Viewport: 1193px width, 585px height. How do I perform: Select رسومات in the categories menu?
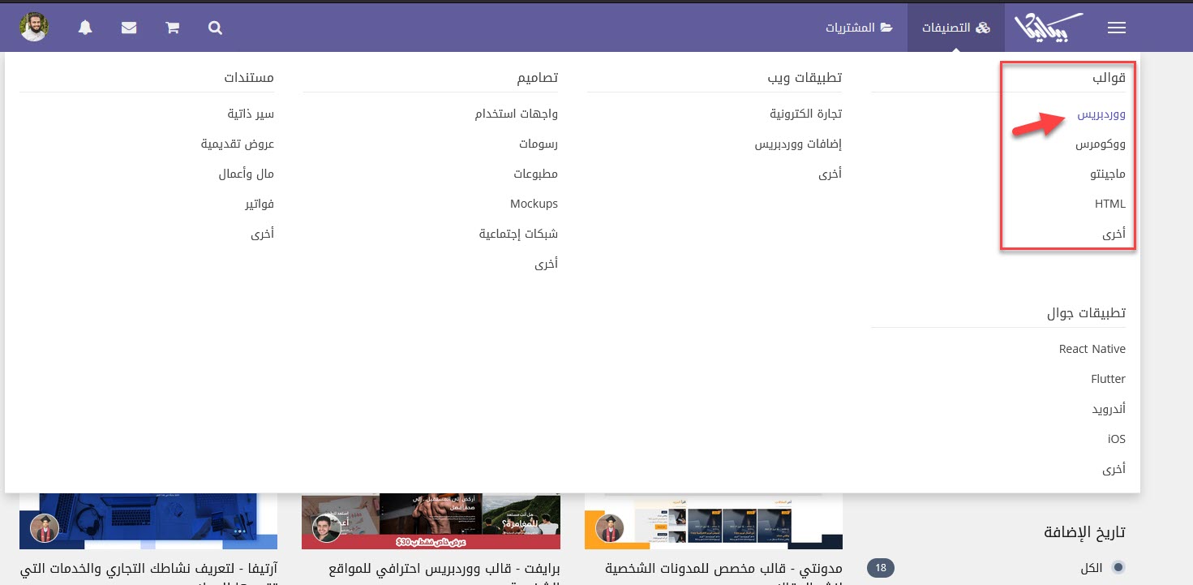539,144
